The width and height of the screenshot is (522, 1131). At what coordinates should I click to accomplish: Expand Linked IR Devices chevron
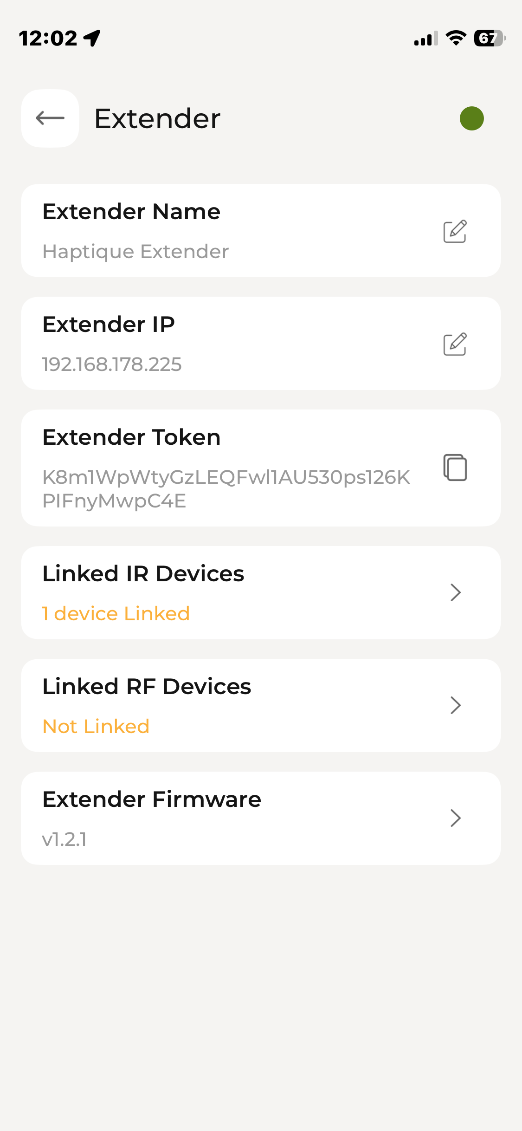(455, 592)
